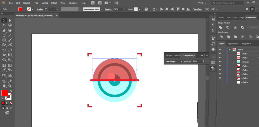The image size is (259, 127).
Task: Hide Layer 1 using its eye icon
Action: pos(220,50)
